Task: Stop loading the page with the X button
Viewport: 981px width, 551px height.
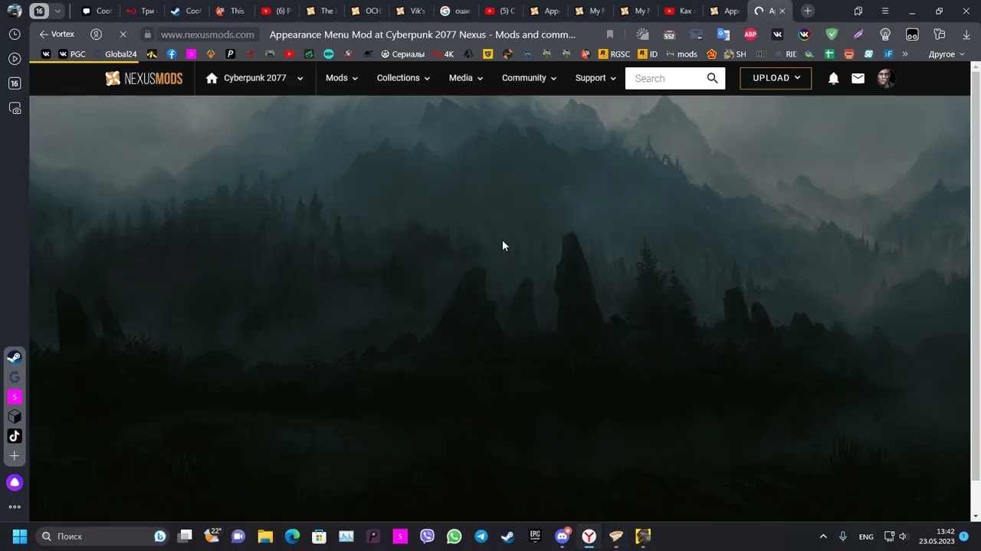Action: pos(123,34)
